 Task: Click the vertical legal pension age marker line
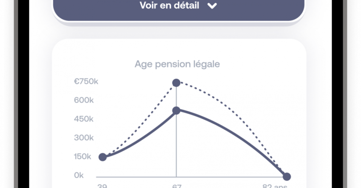pos(176,144)
